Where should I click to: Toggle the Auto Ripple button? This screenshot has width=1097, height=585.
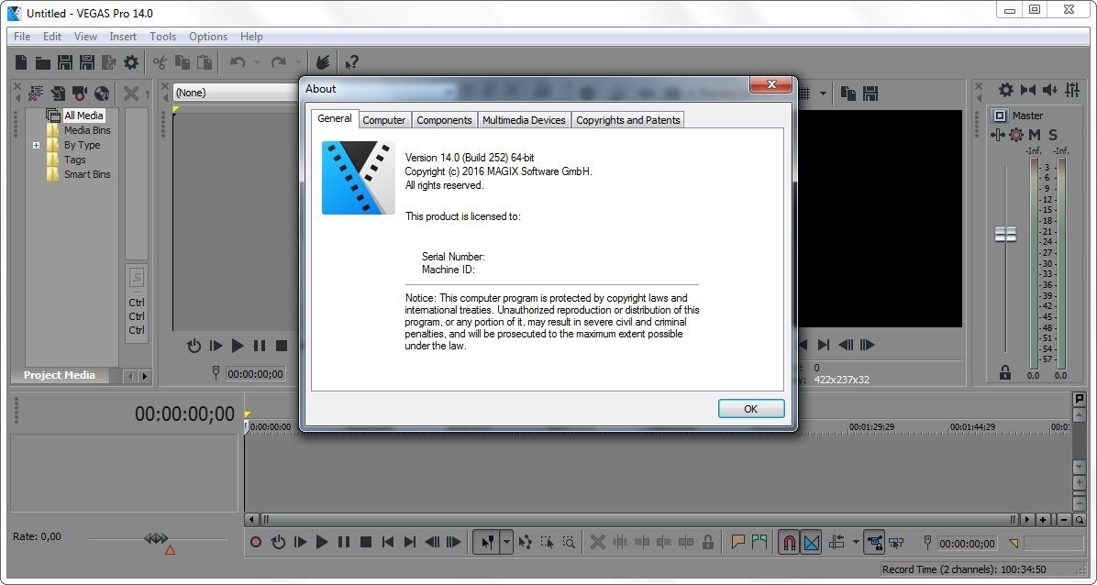tap(837, 542)
